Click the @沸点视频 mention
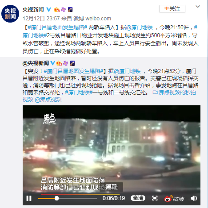The width and height of the screenshot is (208, 208). point(48,100)
